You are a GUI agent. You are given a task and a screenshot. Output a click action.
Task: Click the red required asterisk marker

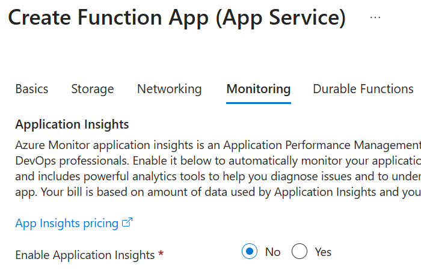[161, 255]
